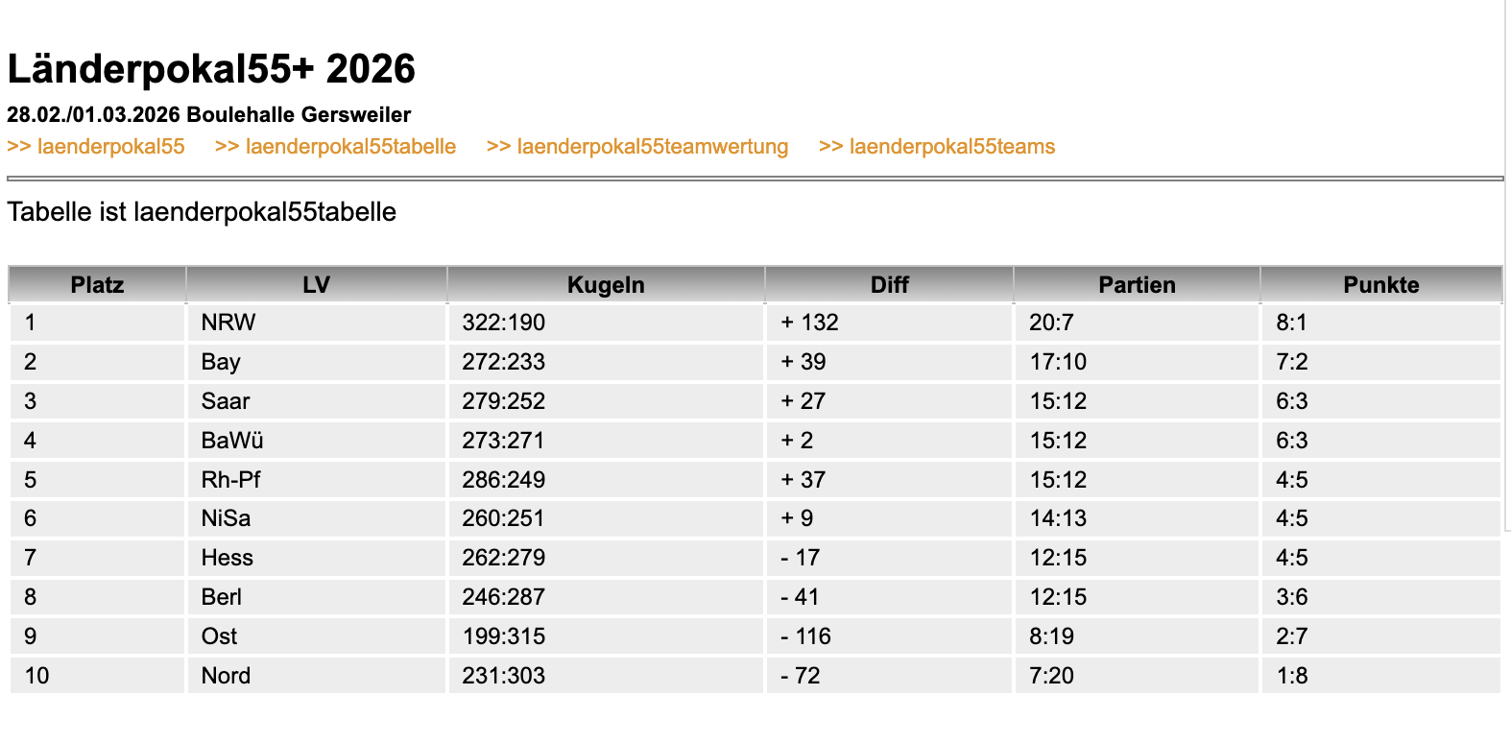Click the BaWü cell in row 4
The image size is (1511, 743).
point(232,440)
